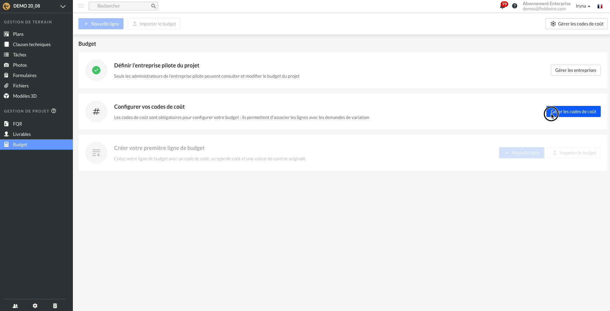Screen dimensions: 610x311
Task: Open the FQR section in sidebar
Action: pos(18,124)
